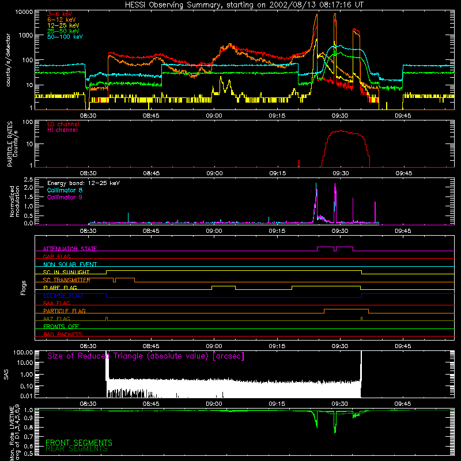Click the ATTENUATOR STATE flag label
This screenshot has width=461, height=461.
click(x=70, y=249)
